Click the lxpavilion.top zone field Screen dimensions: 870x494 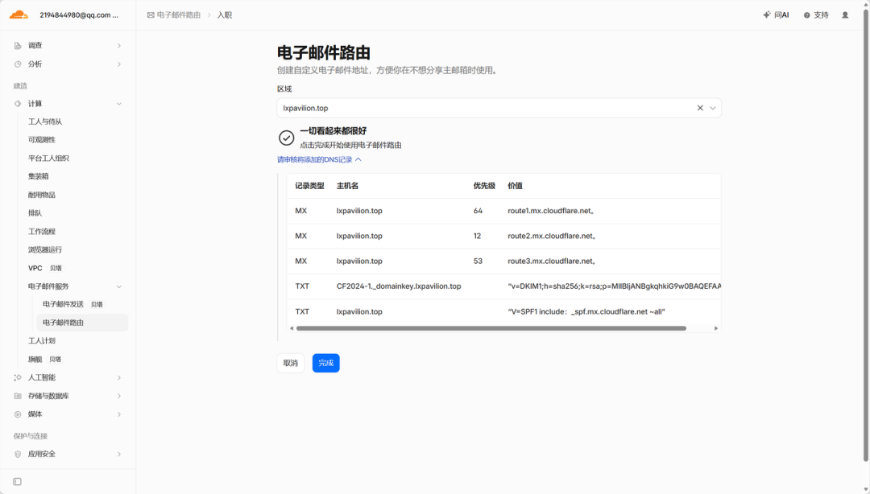pos(499,108)
